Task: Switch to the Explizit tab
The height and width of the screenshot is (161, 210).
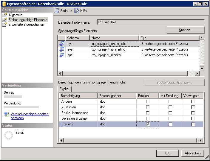Action: click(x=64, y=89)
